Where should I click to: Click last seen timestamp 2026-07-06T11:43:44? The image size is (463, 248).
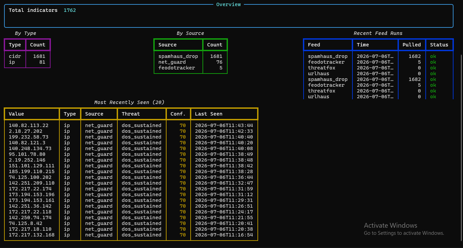click(x=224, y=125)
